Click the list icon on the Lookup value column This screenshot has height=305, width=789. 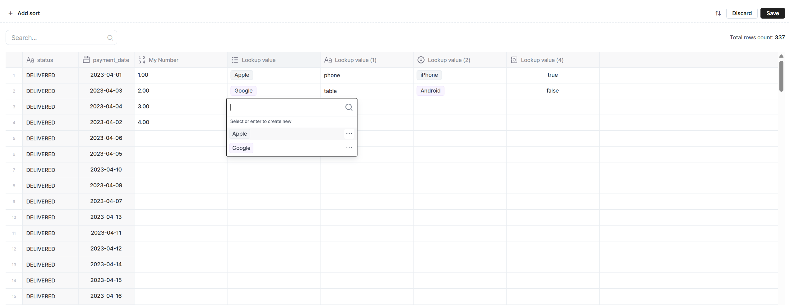click(x=235, y=60)
